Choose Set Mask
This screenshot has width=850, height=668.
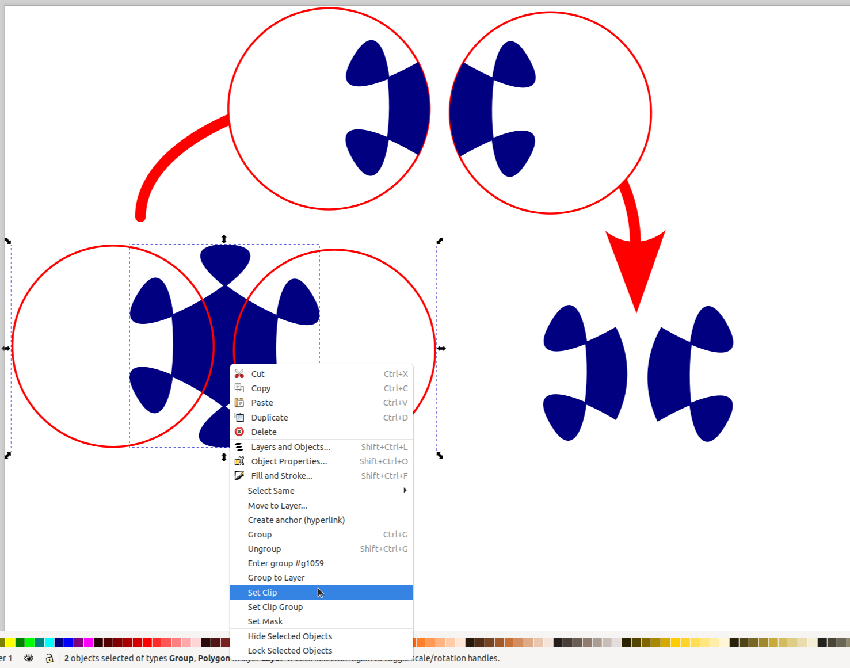click(321, 621)
